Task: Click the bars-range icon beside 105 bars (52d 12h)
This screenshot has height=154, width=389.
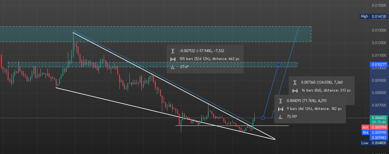Action: click(173, 59)
